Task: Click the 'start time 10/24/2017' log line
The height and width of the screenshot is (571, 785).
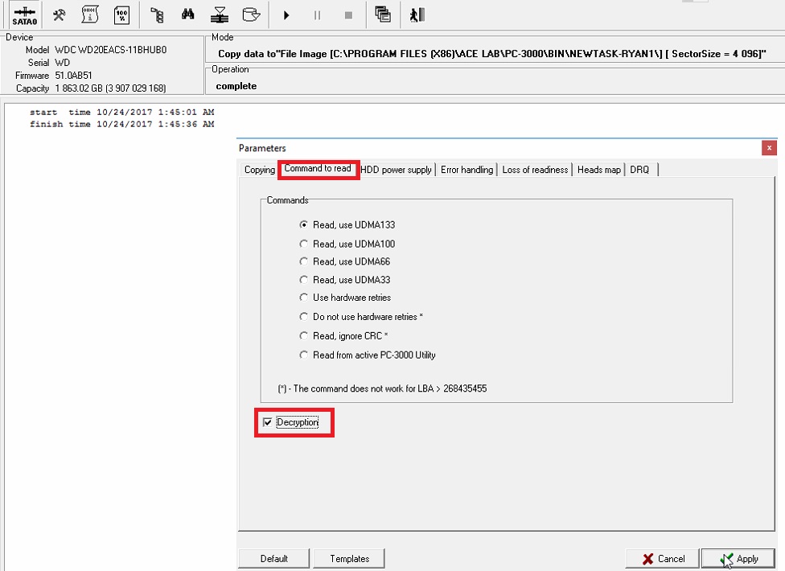Action: (121, 112)
